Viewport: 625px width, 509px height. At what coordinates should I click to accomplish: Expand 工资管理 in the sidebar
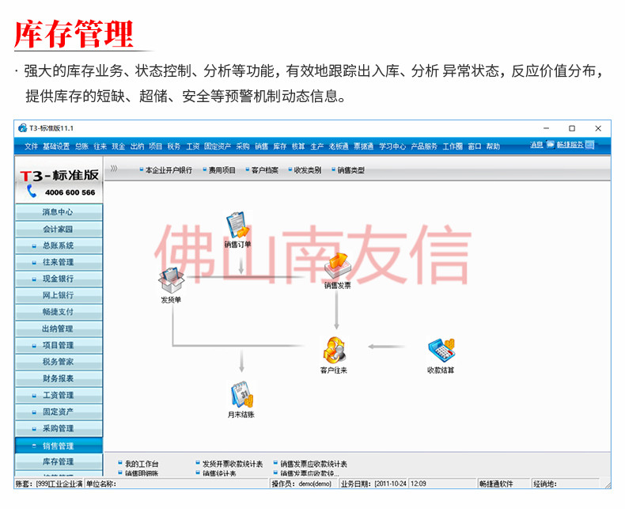click(34, 396)
